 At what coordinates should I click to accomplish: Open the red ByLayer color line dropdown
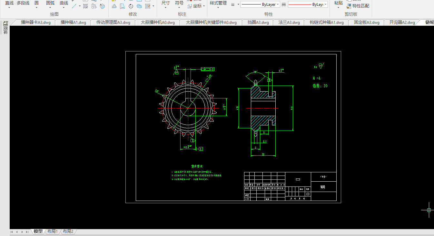click(x=308, y=5)
